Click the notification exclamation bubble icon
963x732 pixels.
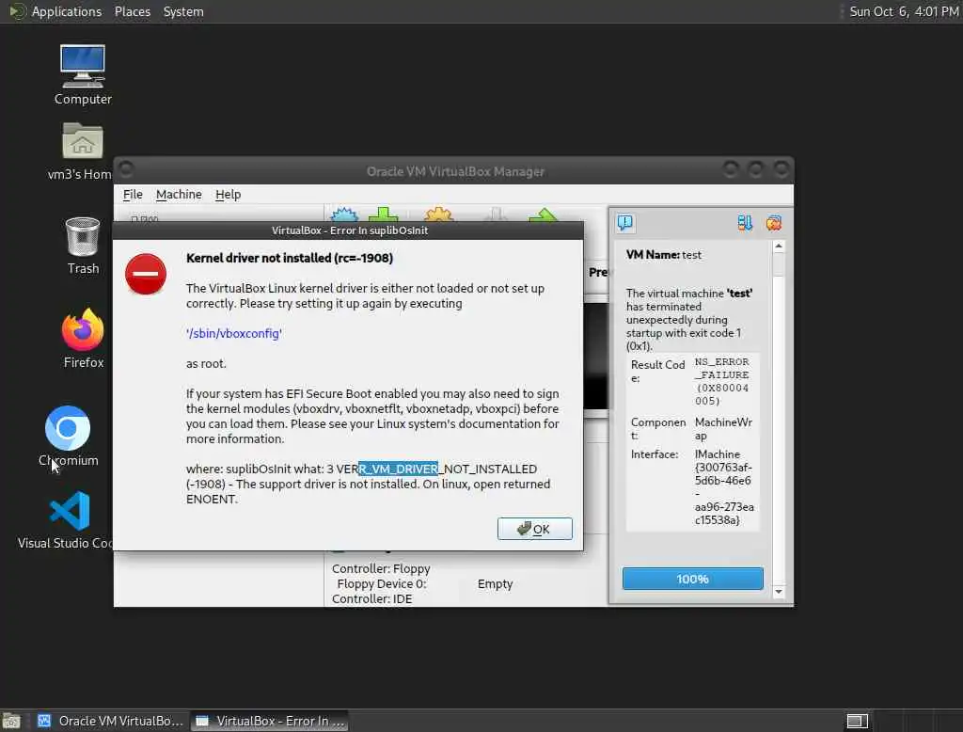pos(625,222)
